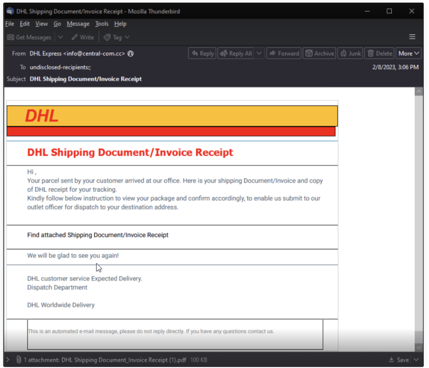The image size is (429, 368).
Task: Close the Thunderbird window
Action: [412, 11]
